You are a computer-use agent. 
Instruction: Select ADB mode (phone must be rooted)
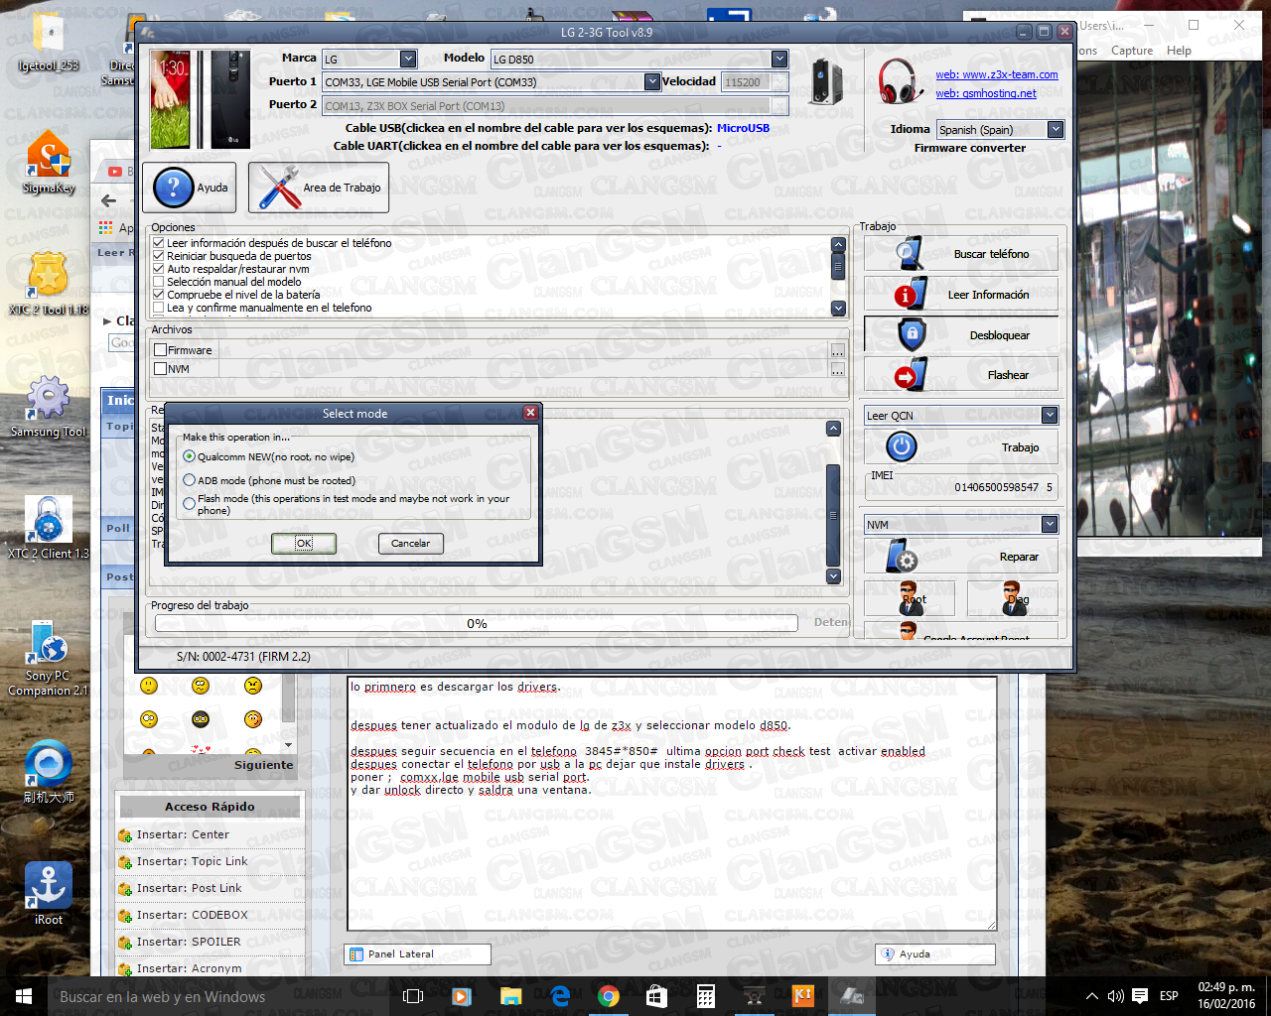pos(189,480)
